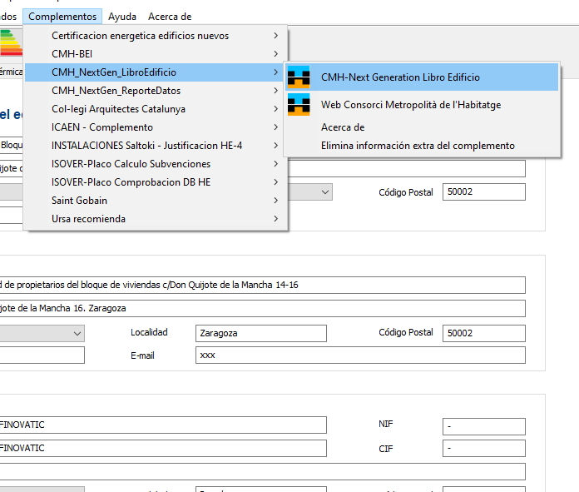Click the Localidad field containing Zaragoza
The image size is (579, 492).
[260, 333]
